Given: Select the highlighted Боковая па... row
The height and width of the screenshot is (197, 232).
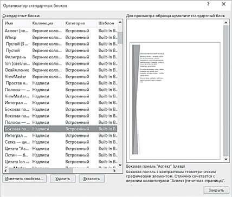Looking at the screenshot, I should (x=61, y=129).
